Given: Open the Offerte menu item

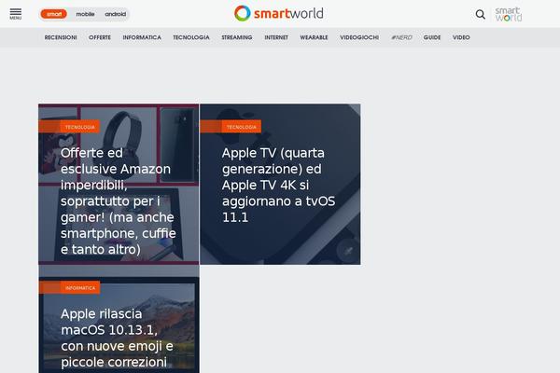Looking at the screenshot, I should 100,37.
